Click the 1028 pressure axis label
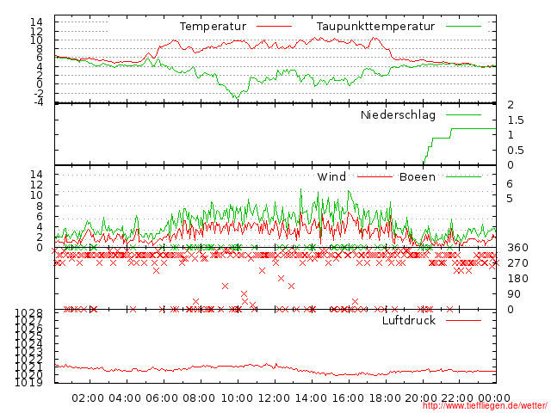The height and width of the screenshot is (413, 551). (28, 313)
